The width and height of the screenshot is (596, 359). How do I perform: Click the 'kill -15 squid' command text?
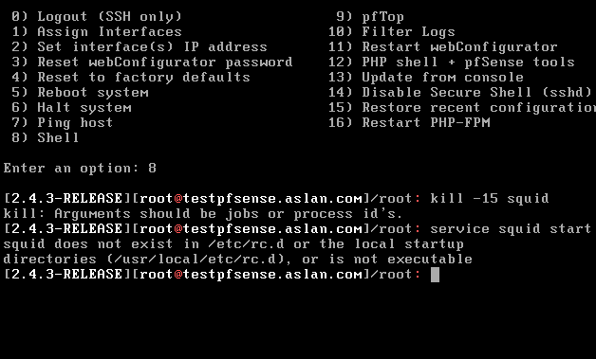pyautogui.click(x=490, y=199)
